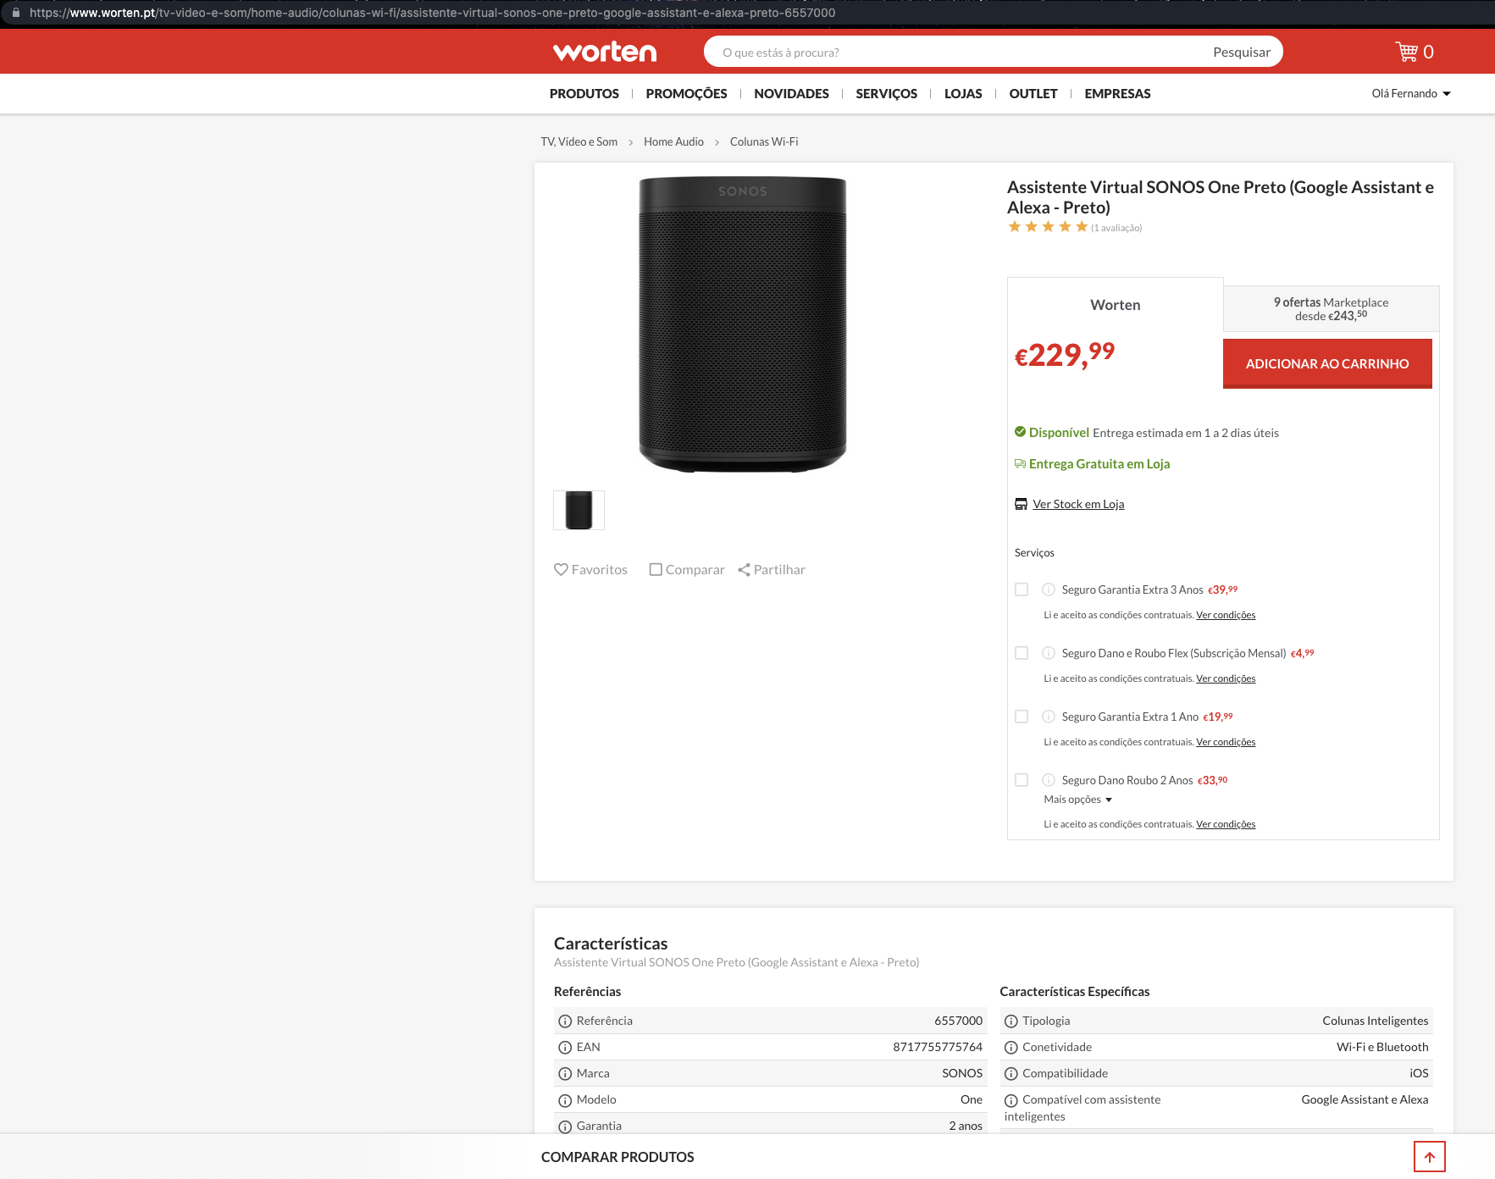Open Ver condições for Dano Roubo 2 Anos
This screenshot has height=1179, width=1495.
coord(1226,824)
